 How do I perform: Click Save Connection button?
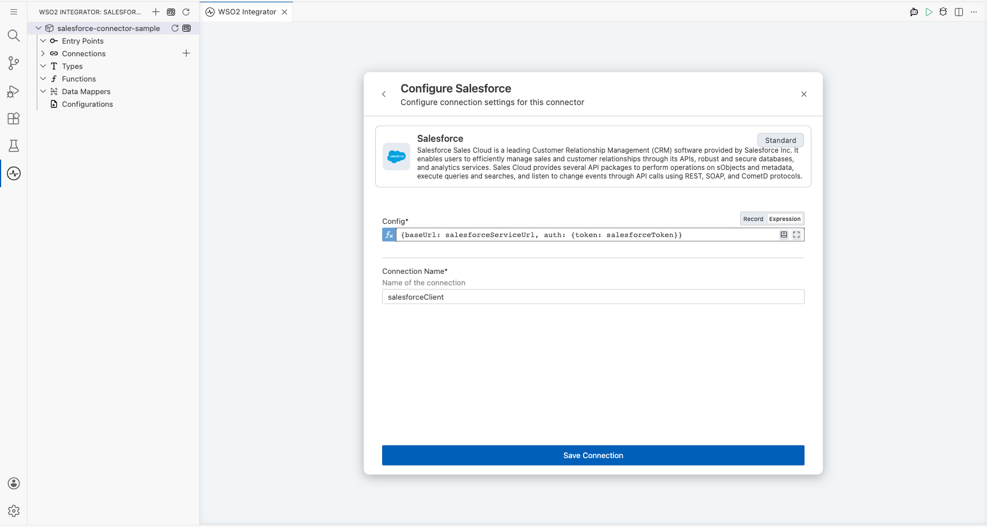tap(593, 455)
